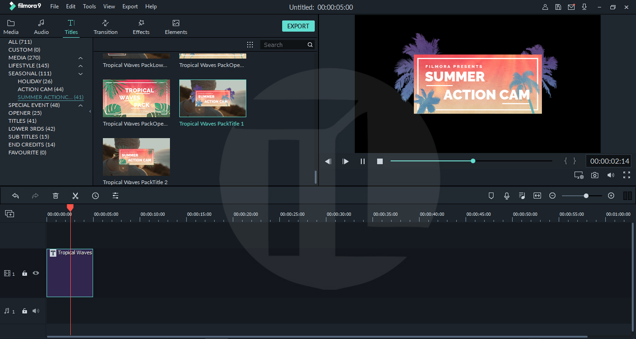Screen dimensions: 636x339
Task: Switch to the Transition tab
Action: pyautogui.click(x=105, y=26)
